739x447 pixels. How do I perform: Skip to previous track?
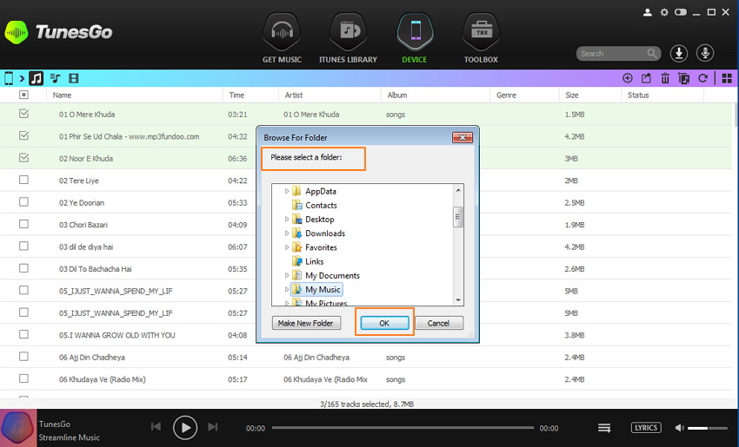156,427
